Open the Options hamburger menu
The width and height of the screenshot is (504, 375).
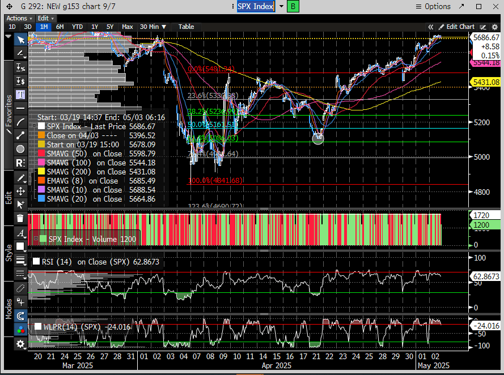pyautogui.click(x=433, y=6)
